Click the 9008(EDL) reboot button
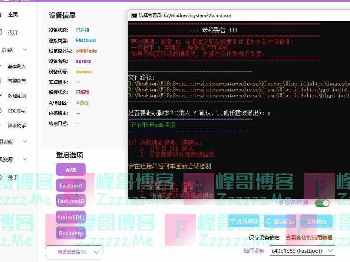 [71, 217]
